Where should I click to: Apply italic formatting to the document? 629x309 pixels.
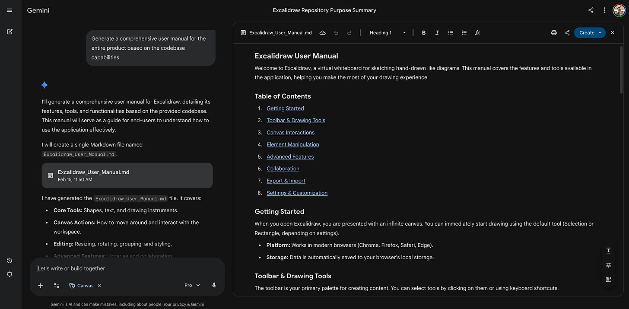(437, 32)
